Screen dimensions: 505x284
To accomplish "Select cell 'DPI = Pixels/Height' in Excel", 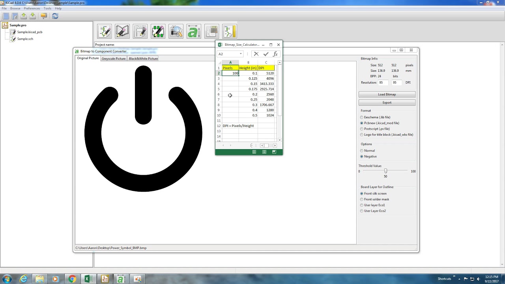I will pyautogui.click(x=238, y=126).
